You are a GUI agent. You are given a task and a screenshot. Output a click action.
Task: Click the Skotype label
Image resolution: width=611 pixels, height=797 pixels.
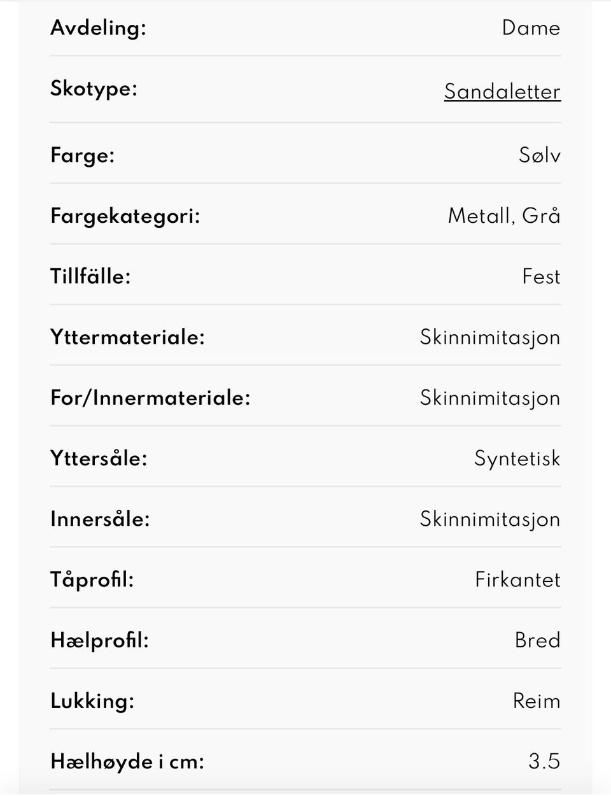tap(94, 88)
